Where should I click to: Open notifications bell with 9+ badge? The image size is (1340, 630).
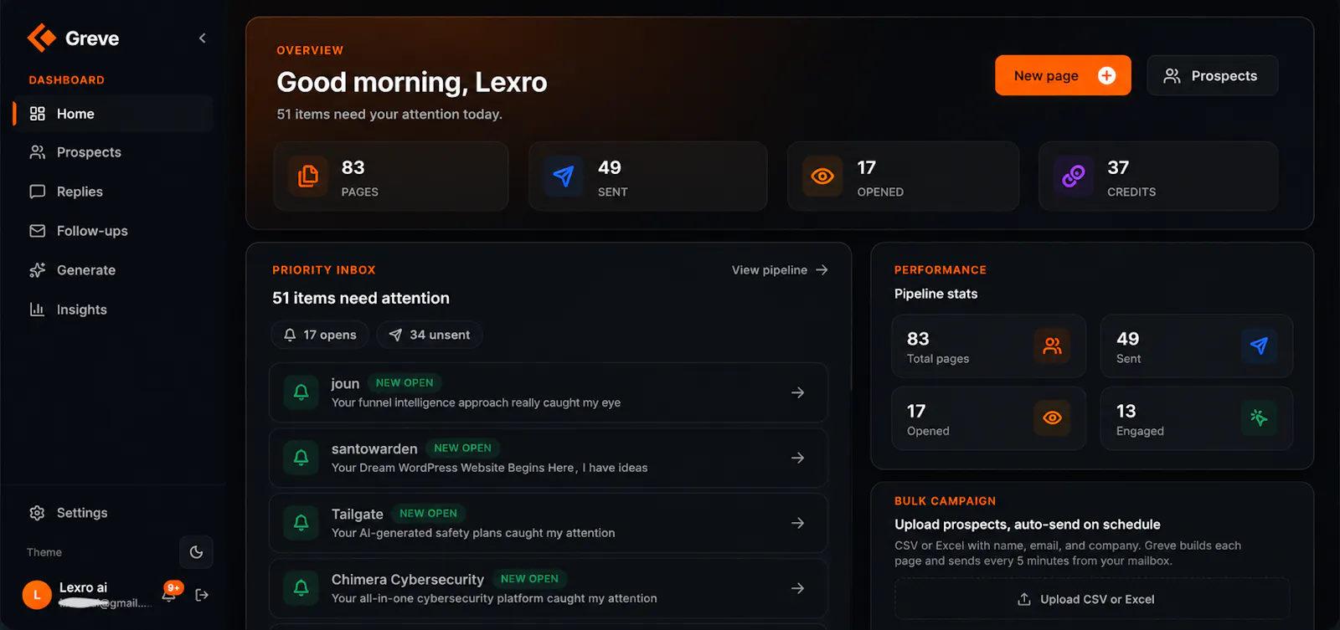170,593
